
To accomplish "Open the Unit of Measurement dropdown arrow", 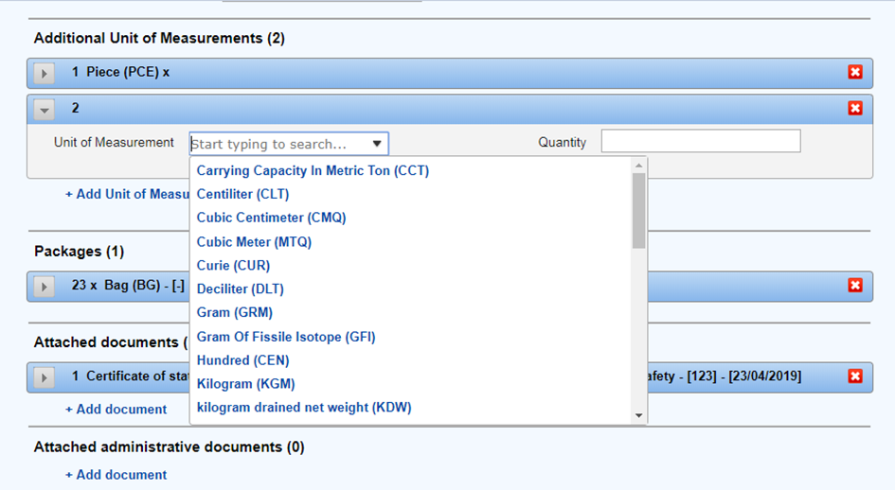I will (x=377, y=144).
